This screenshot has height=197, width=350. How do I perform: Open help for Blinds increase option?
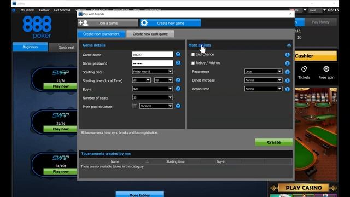(x=287, y=80)
